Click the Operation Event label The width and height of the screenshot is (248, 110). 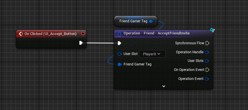pyautogui.click(x=191, y=79)
